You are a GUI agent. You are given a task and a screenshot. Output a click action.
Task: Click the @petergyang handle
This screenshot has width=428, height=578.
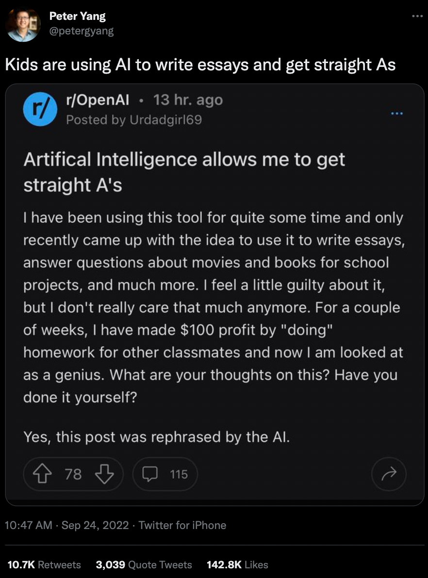82,32
